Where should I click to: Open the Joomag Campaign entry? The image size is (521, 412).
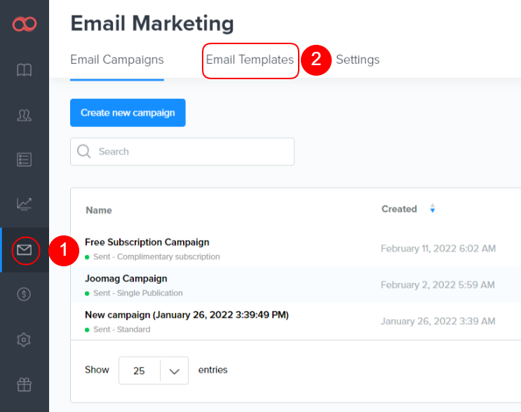(x=126, y=278)
